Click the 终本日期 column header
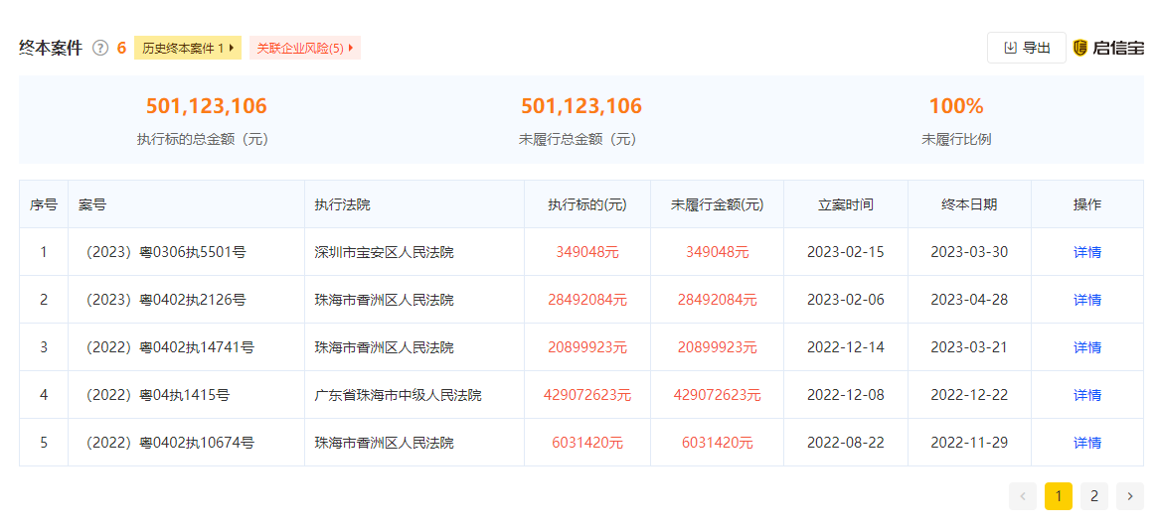Viewport: 1159px width, 529px height. (969, 205)
